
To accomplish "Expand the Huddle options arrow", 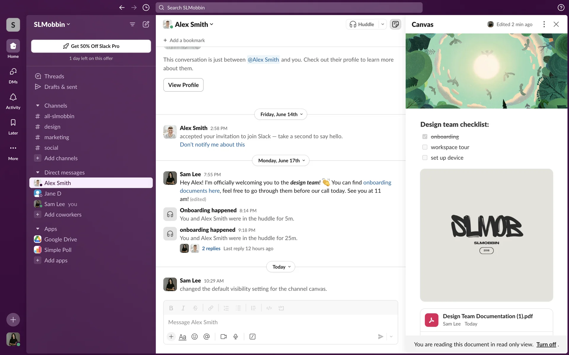I will pyautogui.click(x=383, y=24).
